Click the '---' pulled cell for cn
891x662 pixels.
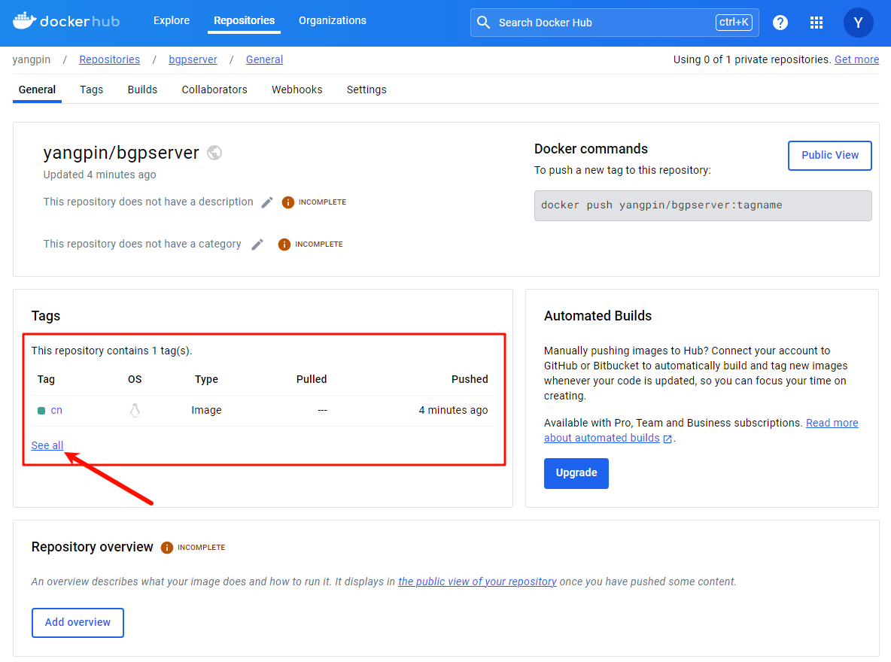pos(322,410)
